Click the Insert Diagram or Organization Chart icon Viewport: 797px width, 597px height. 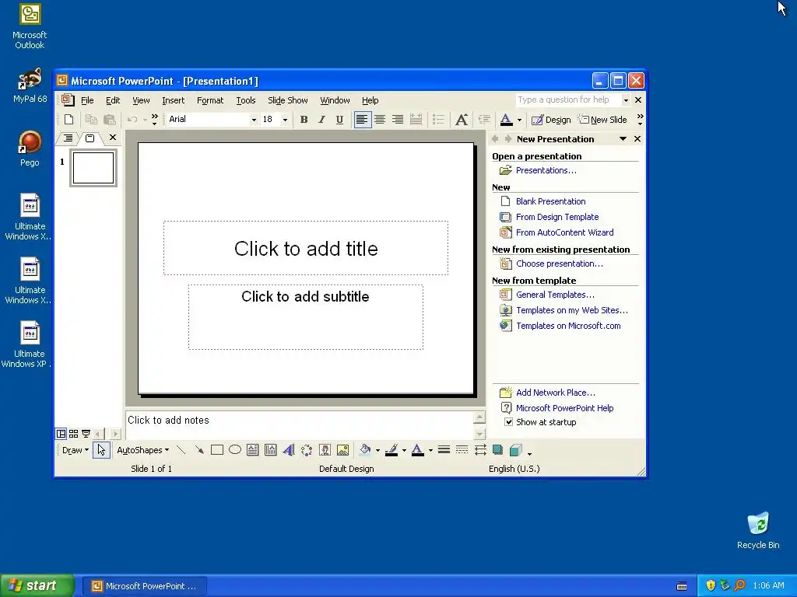307,450
